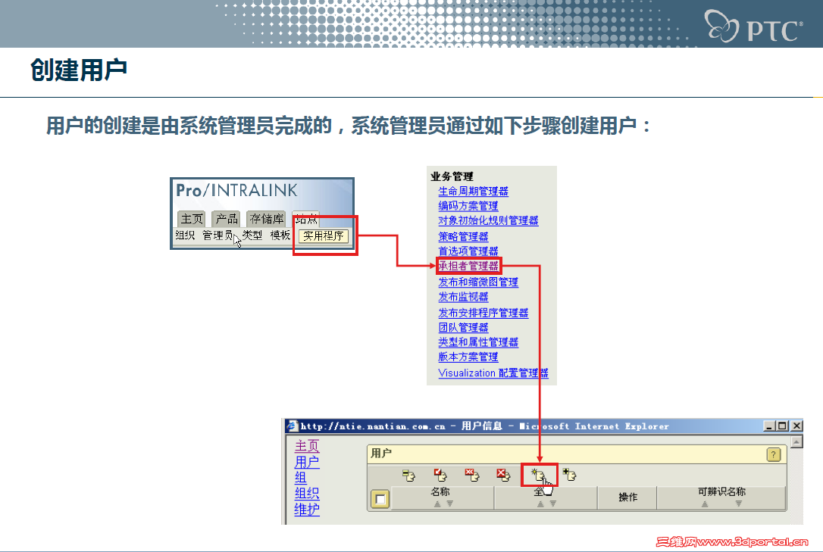This screenshot has height=552, width=823.
Task: Go to 组织 link in left navigation
Action: tap(306, 493)
